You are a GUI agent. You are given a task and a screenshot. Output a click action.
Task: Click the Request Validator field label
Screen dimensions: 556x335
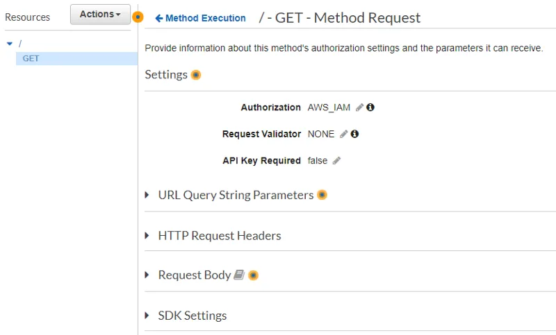pyautogui.click(x=261, y=134)
